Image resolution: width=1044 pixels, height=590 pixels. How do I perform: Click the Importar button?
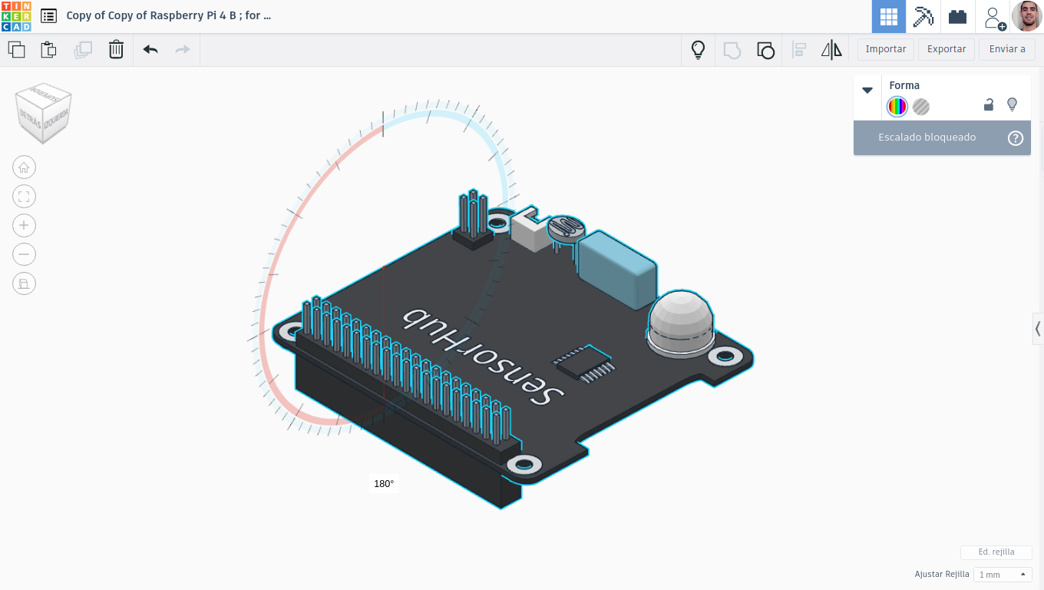[886, 49]
